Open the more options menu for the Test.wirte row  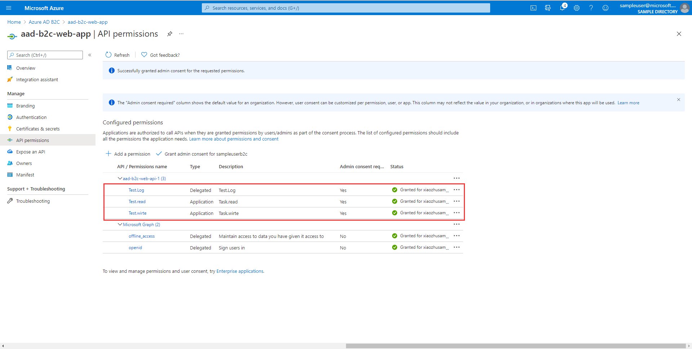coord(457,213)
